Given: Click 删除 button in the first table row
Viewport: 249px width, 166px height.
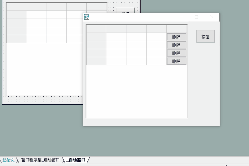Looking at the screenshot, I should point(176,37).
